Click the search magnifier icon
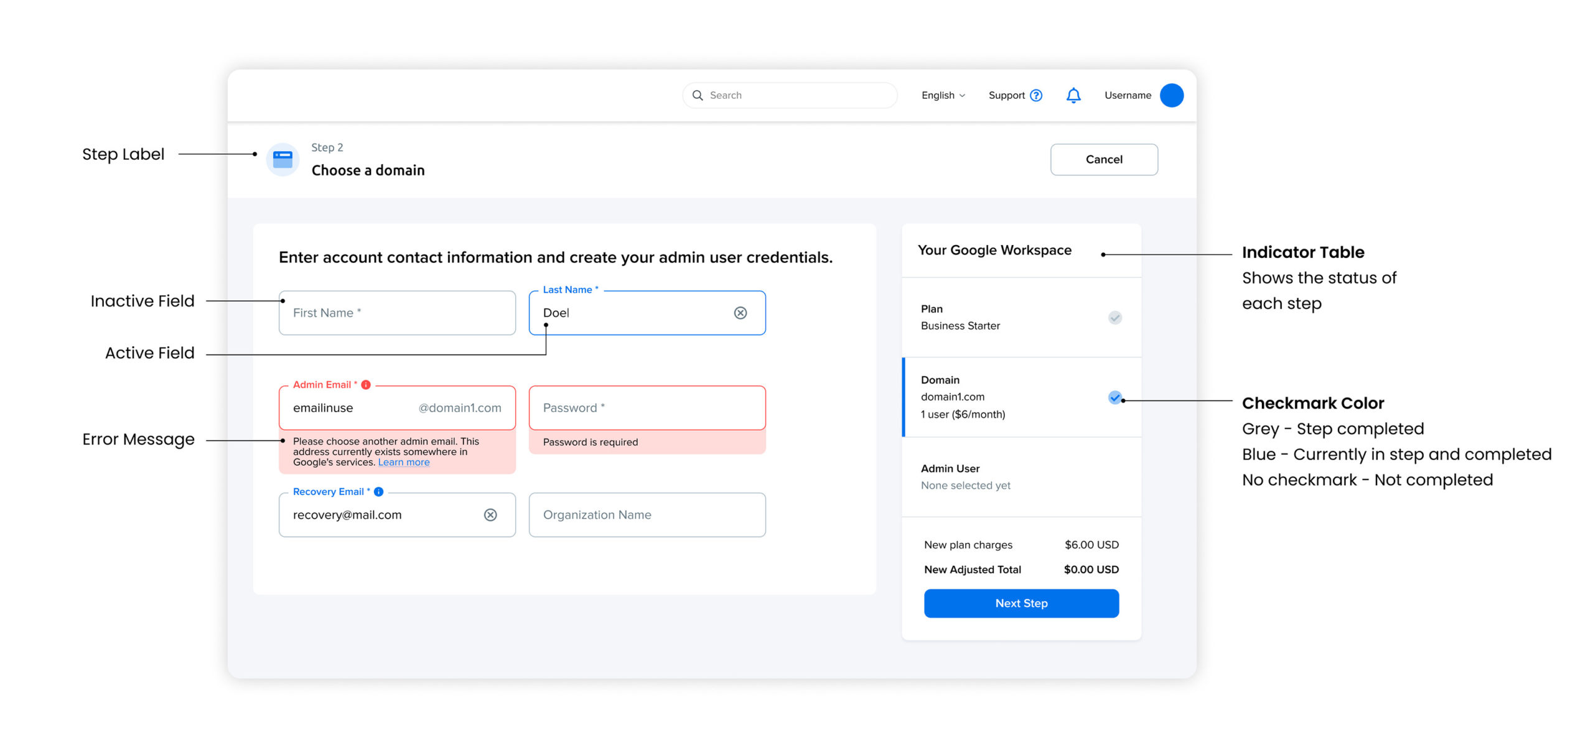This screenshot has width=1593, height=748. click(x=698, y=95)
